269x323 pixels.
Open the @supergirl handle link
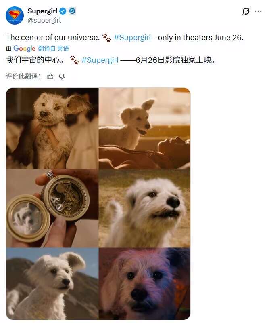pos(44,20)
